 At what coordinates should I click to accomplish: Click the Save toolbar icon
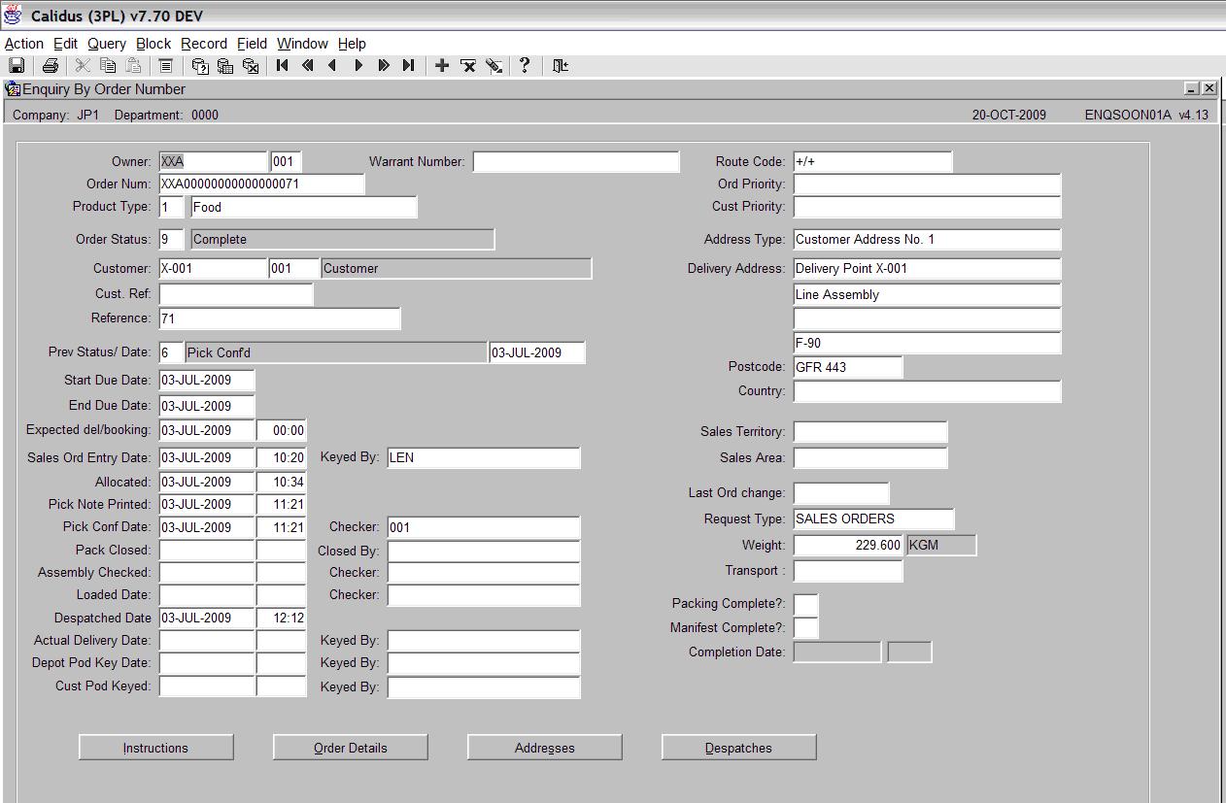coord(17,66)
